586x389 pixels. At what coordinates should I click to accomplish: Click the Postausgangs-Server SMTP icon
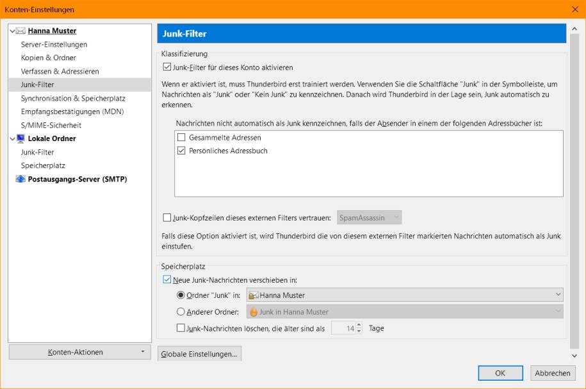20,179
